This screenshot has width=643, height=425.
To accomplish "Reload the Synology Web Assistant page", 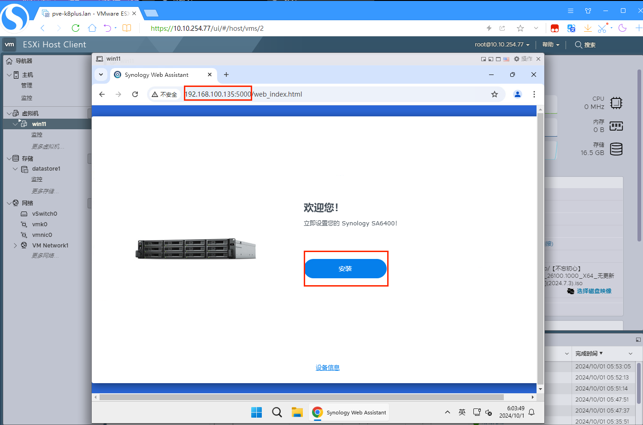I will [135, 94].
